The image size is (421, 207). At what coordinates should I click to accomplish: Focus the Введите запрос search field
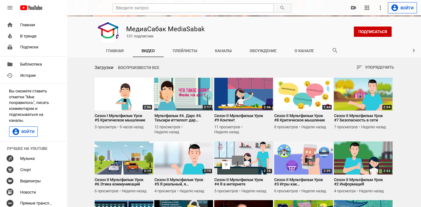tap(193, 8)
